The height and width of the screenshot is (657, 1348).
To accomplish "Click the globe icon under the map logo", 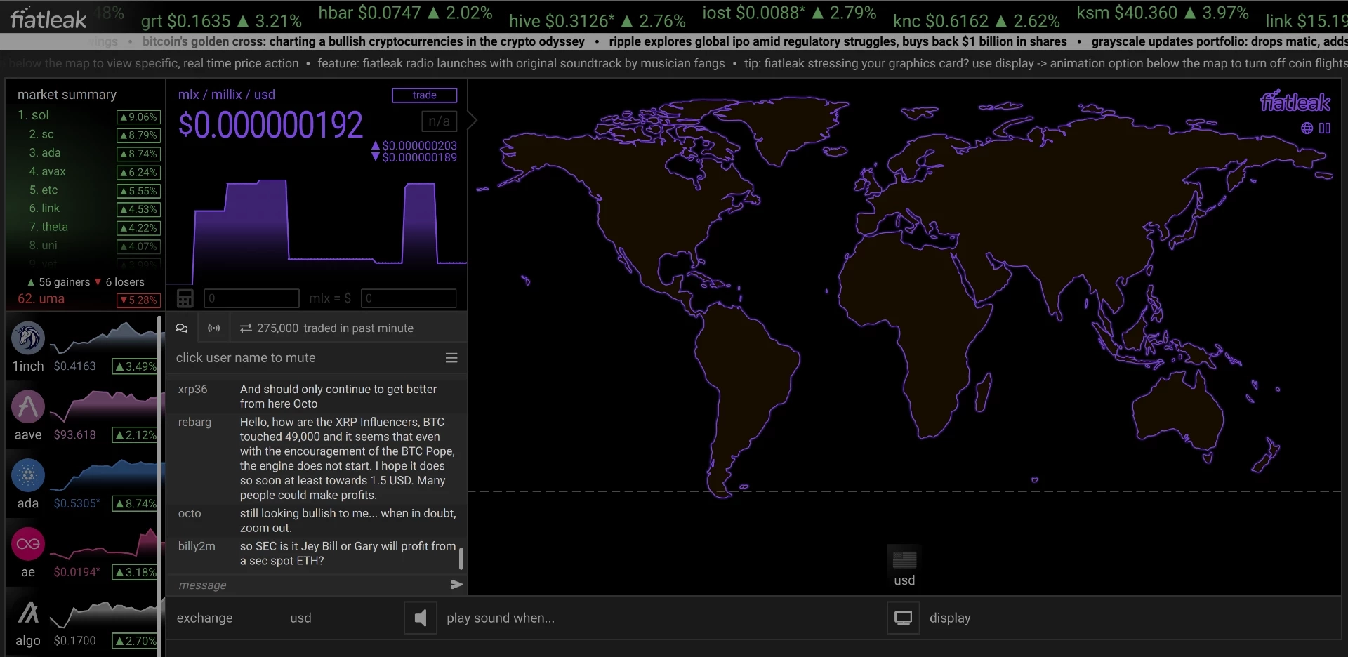I will (1307, 128).
